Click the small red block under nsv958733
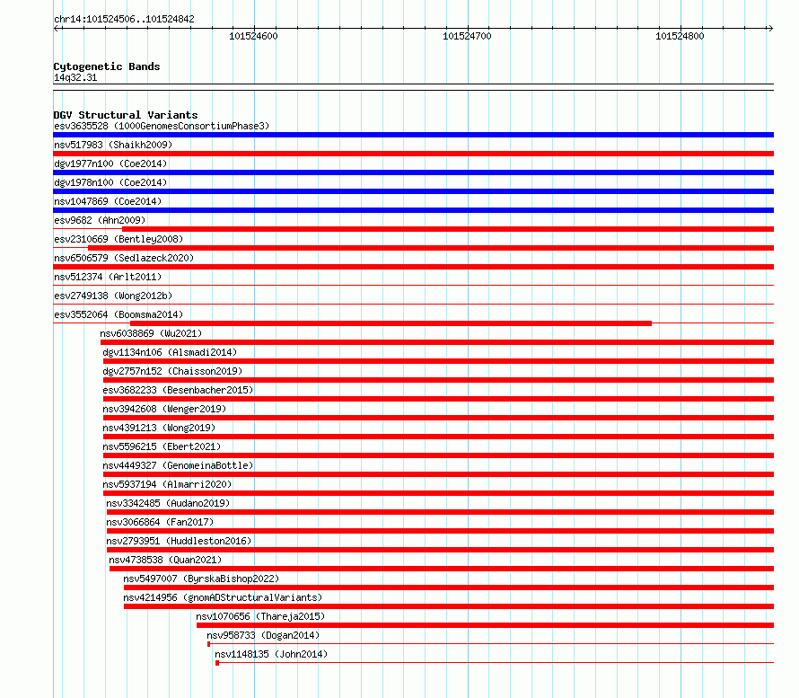Image resolution: width=799 pixels, height=698 pixels. pos(209,644)
